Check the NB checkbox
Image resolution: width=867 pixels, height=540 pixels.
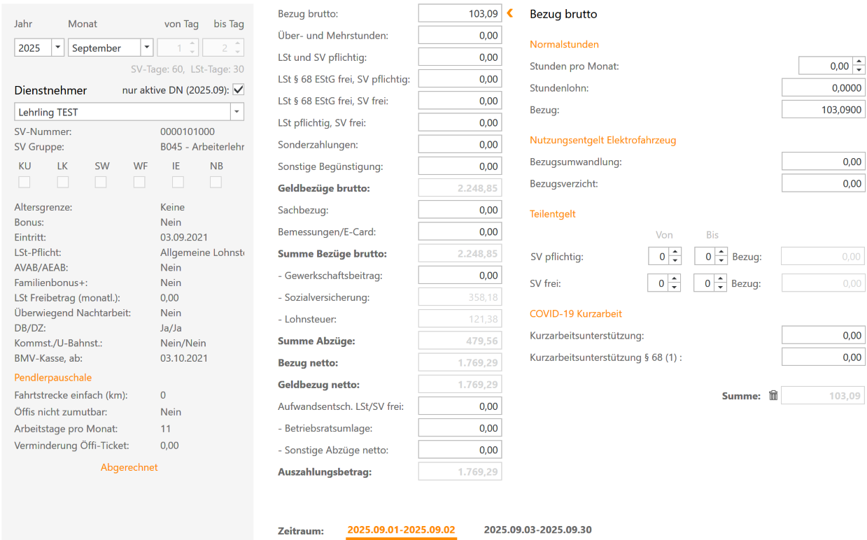(x=216, y=182)
